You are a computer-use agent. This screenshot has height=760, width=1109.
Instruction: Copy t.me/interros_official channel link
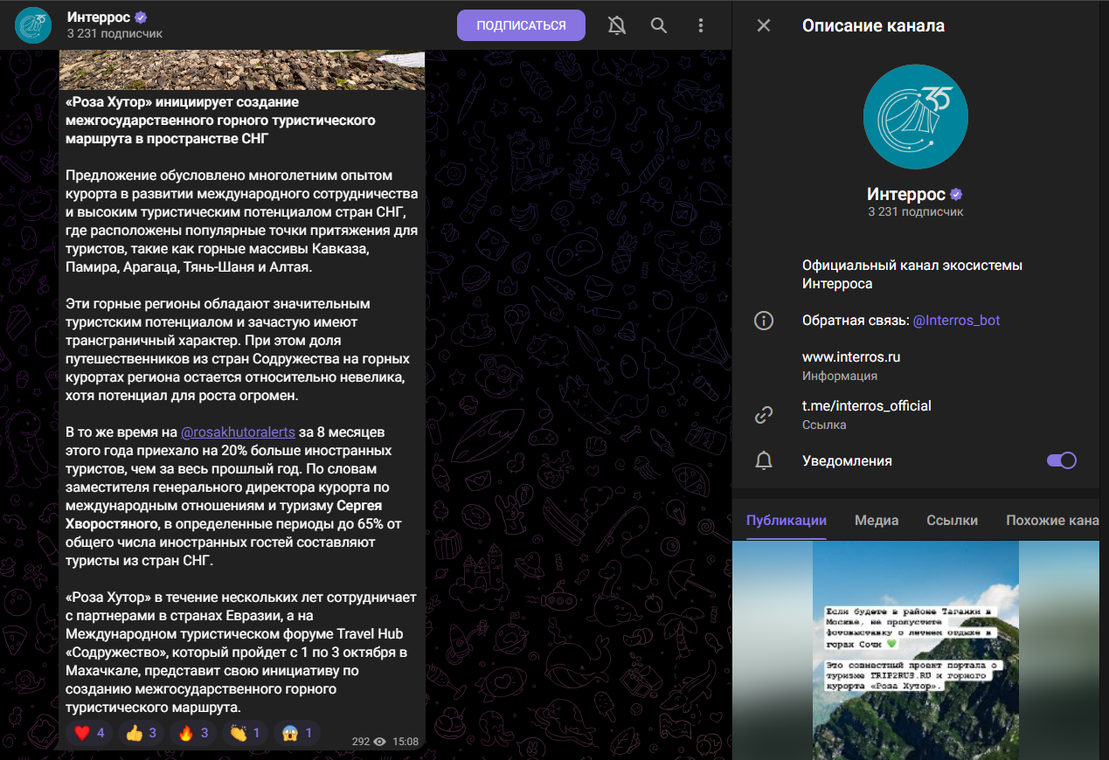click(867, 405)
